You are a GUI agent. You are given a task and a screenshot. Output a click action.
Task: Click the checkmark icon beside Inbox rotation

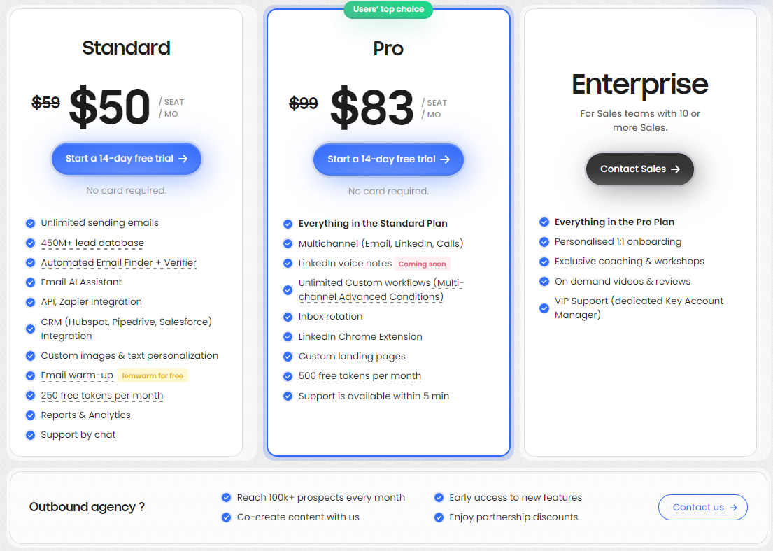click(x=288, y=316)
